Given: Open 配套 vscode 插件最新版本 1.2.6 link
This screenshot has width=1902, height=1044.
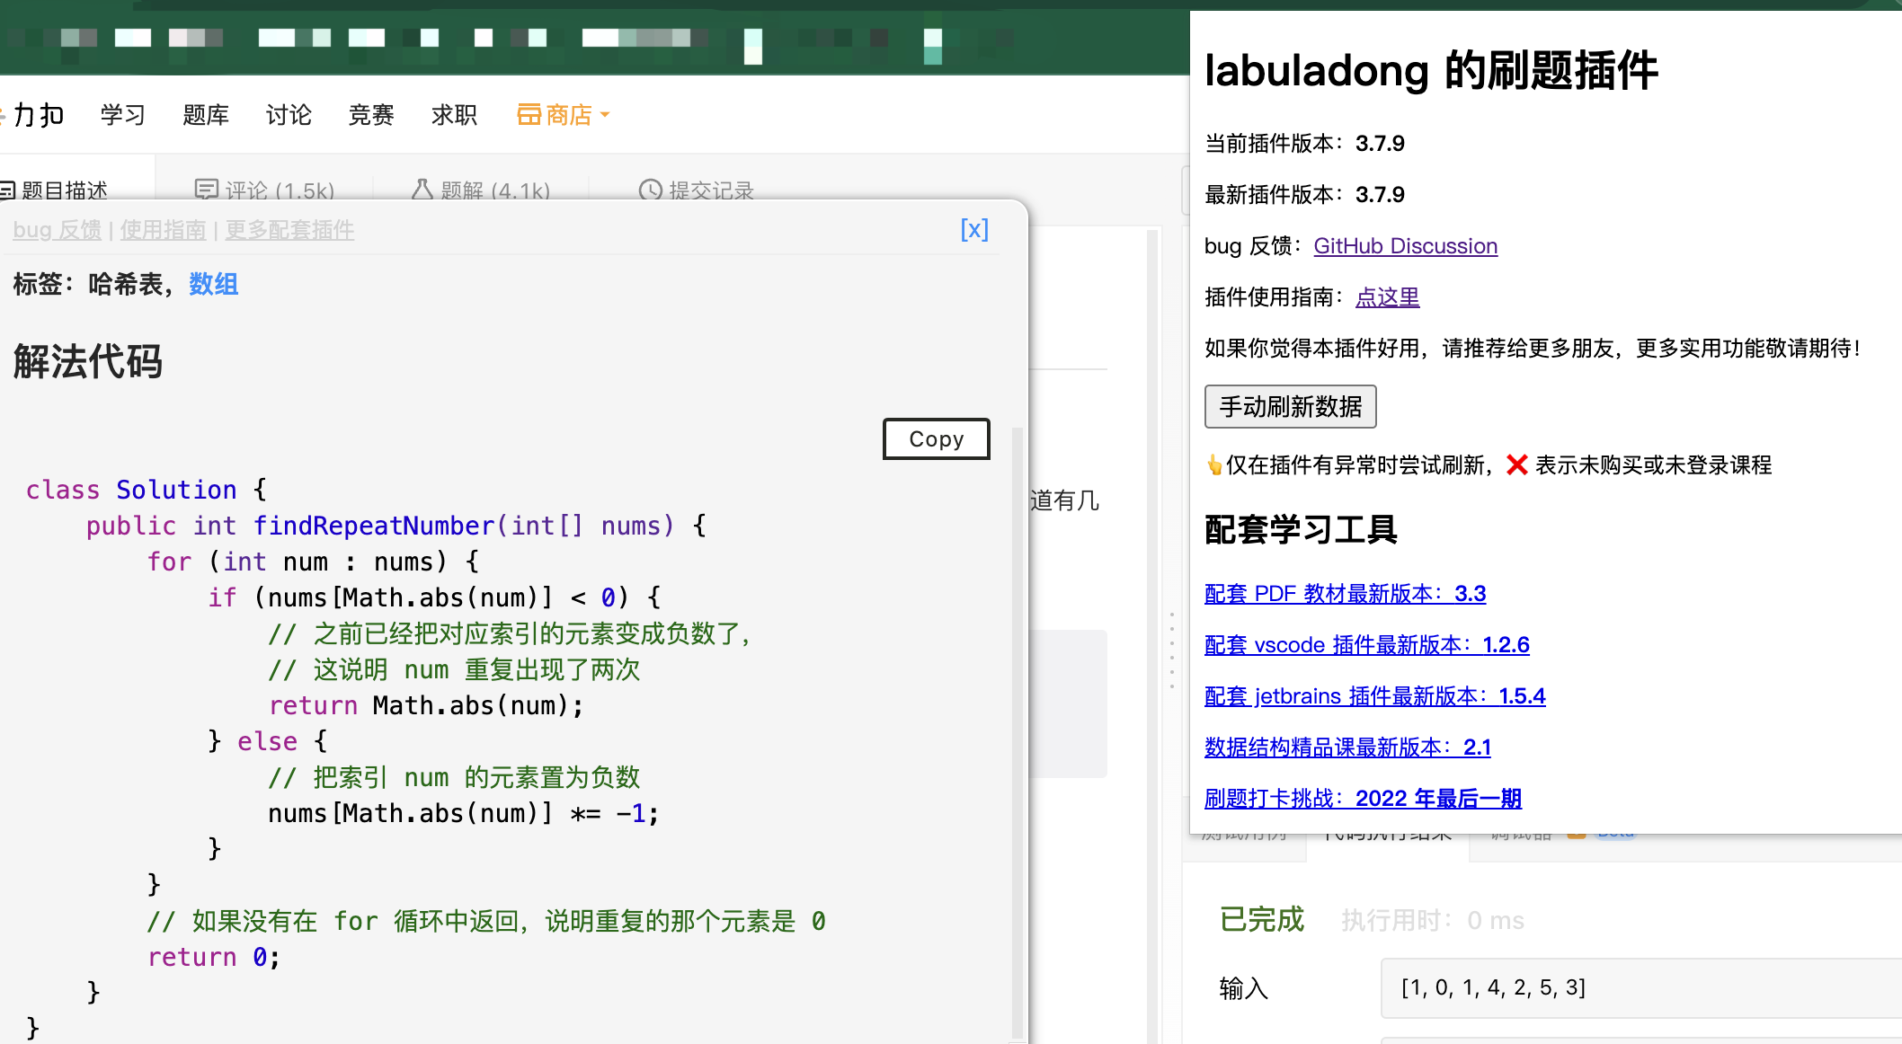Looking at the screenshot, I should tap(1366, 645).
